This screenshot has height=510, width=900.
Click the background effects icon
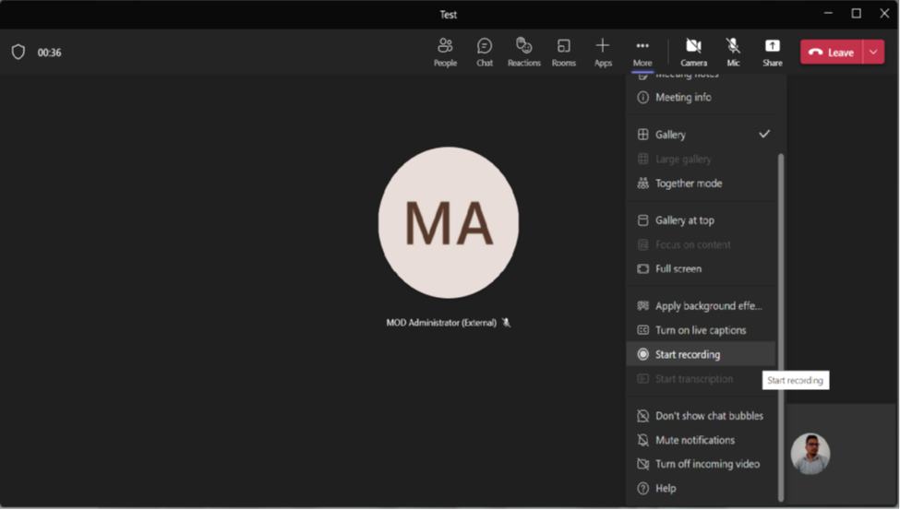[642, 306]
